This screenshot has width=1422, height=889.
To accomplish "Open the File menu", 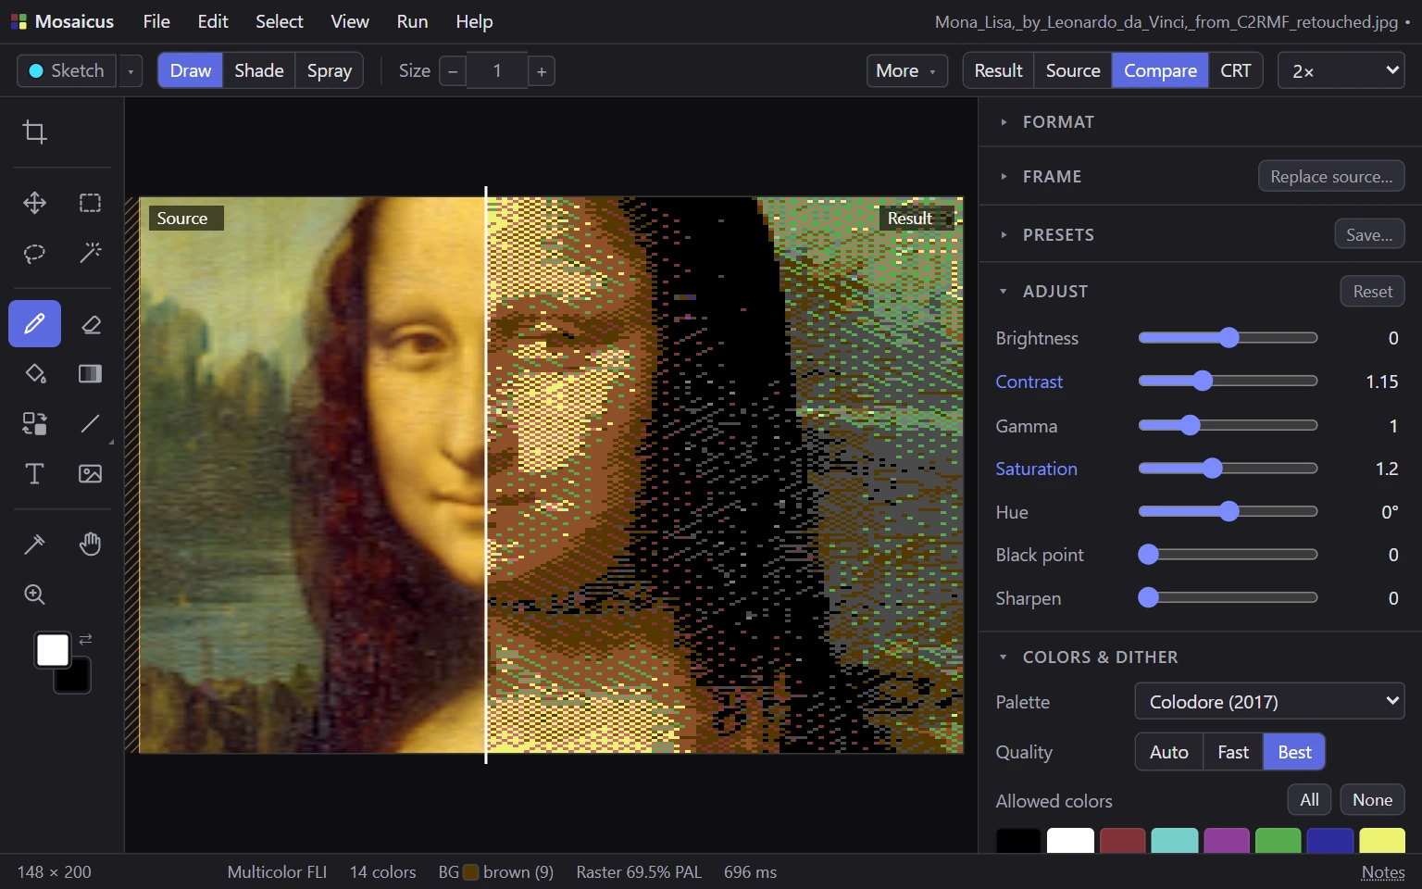I will click(x=156, y=21).
